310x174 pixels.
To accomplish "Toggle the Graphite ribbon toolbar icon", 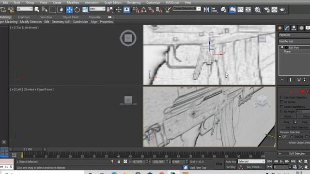I will 232,10.
